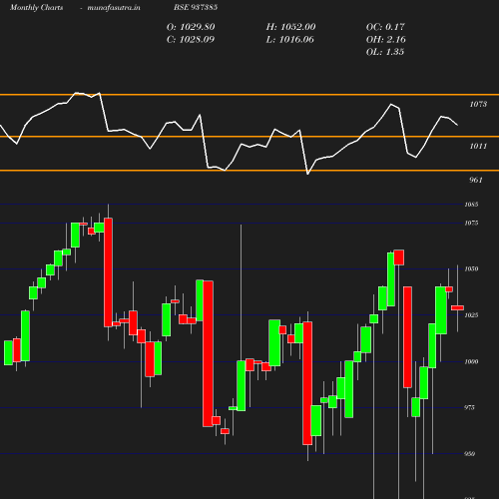Click the 'OC: 0.17' reading
The height and width of the screenshot is (499, 499).
click(x=385, y=27)
